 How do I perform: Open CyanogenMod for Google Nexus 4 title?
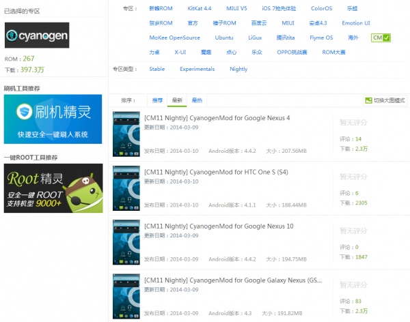click(x=217, y=118)
